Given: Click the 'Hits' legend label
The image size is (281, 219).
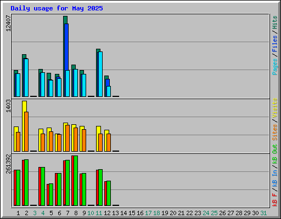Looking at the screenshot, I should pyautogui.click(x=274, y=22).
